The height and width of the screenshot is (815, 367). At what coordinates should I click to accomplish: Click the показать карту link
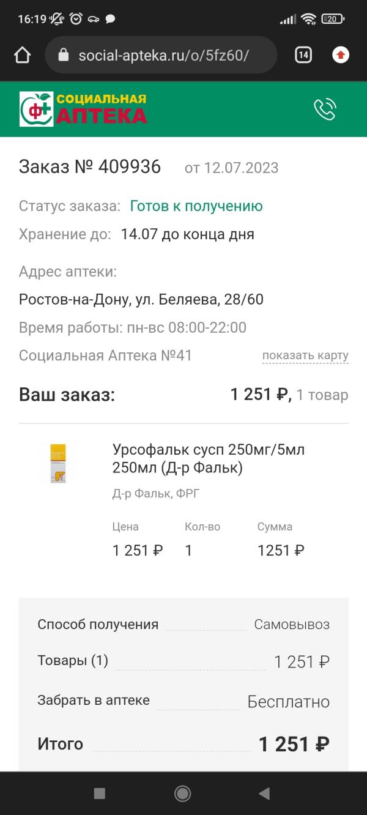(x=305, y=355)
